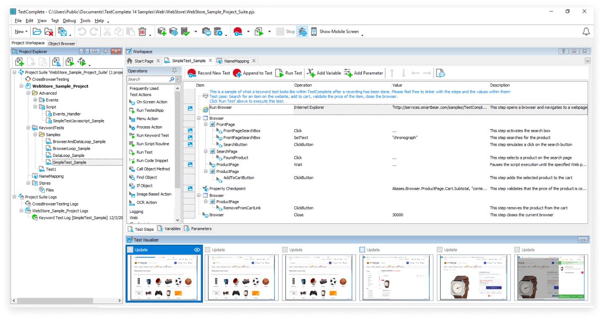This screenshot has height=319, width=603.
Task: Click the eye icon on the first visualizer frame
Action: pyautogui.click(x=197, y=250)
